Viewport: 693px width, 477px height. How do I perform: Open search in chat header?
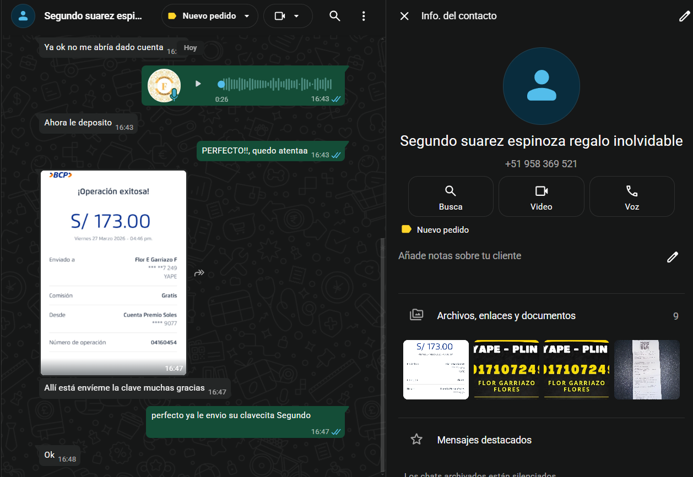(334, 16)
